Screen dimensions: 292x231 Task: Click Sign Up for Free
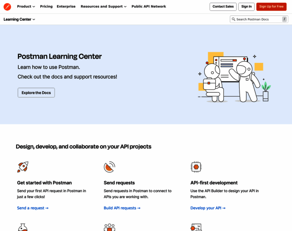pos(271,7)
